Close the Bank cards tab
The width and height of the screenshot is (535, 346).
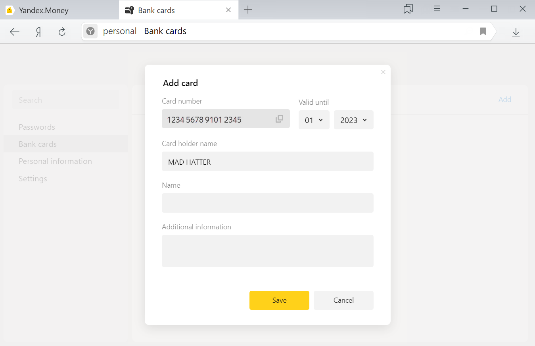(x=228, y=10)
